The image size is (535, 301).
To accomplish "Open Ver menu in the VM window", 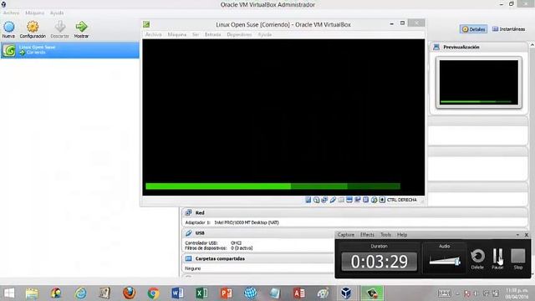I will (196, 34).
